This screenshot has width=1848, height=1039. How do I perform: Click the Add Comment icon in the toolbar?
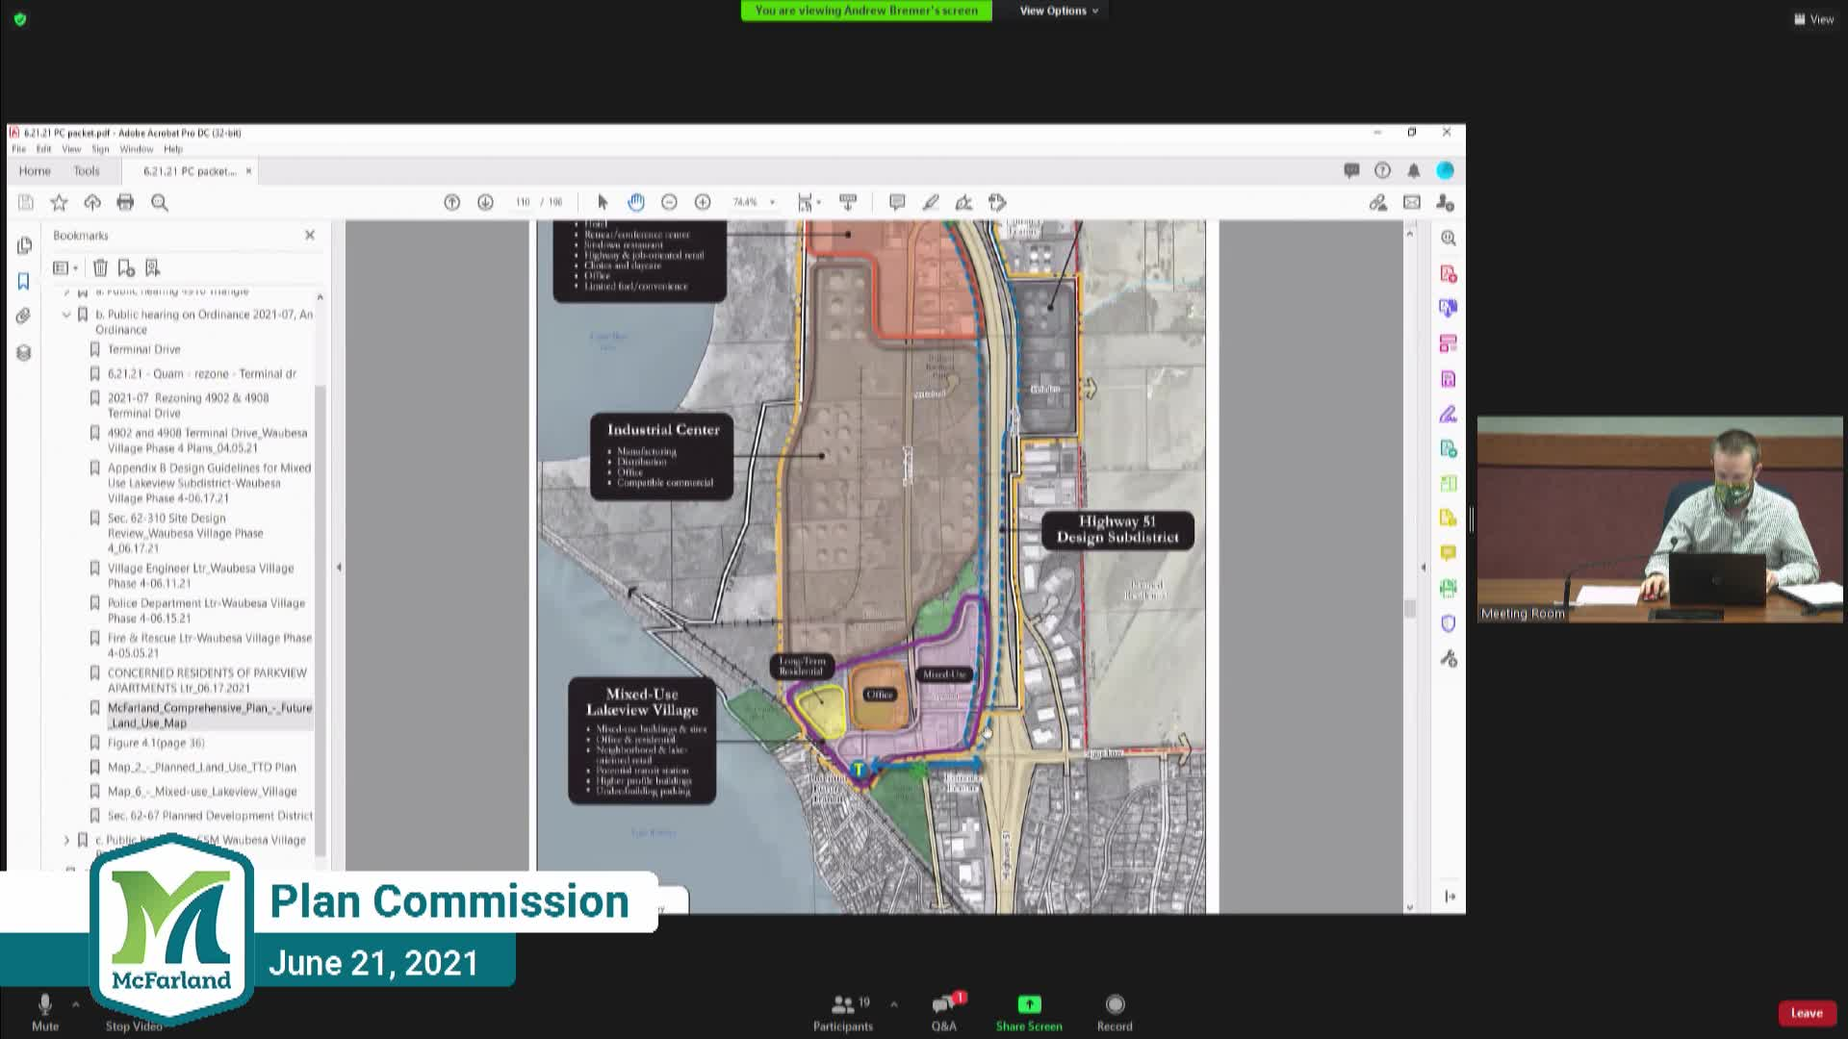tap(896, 202)
